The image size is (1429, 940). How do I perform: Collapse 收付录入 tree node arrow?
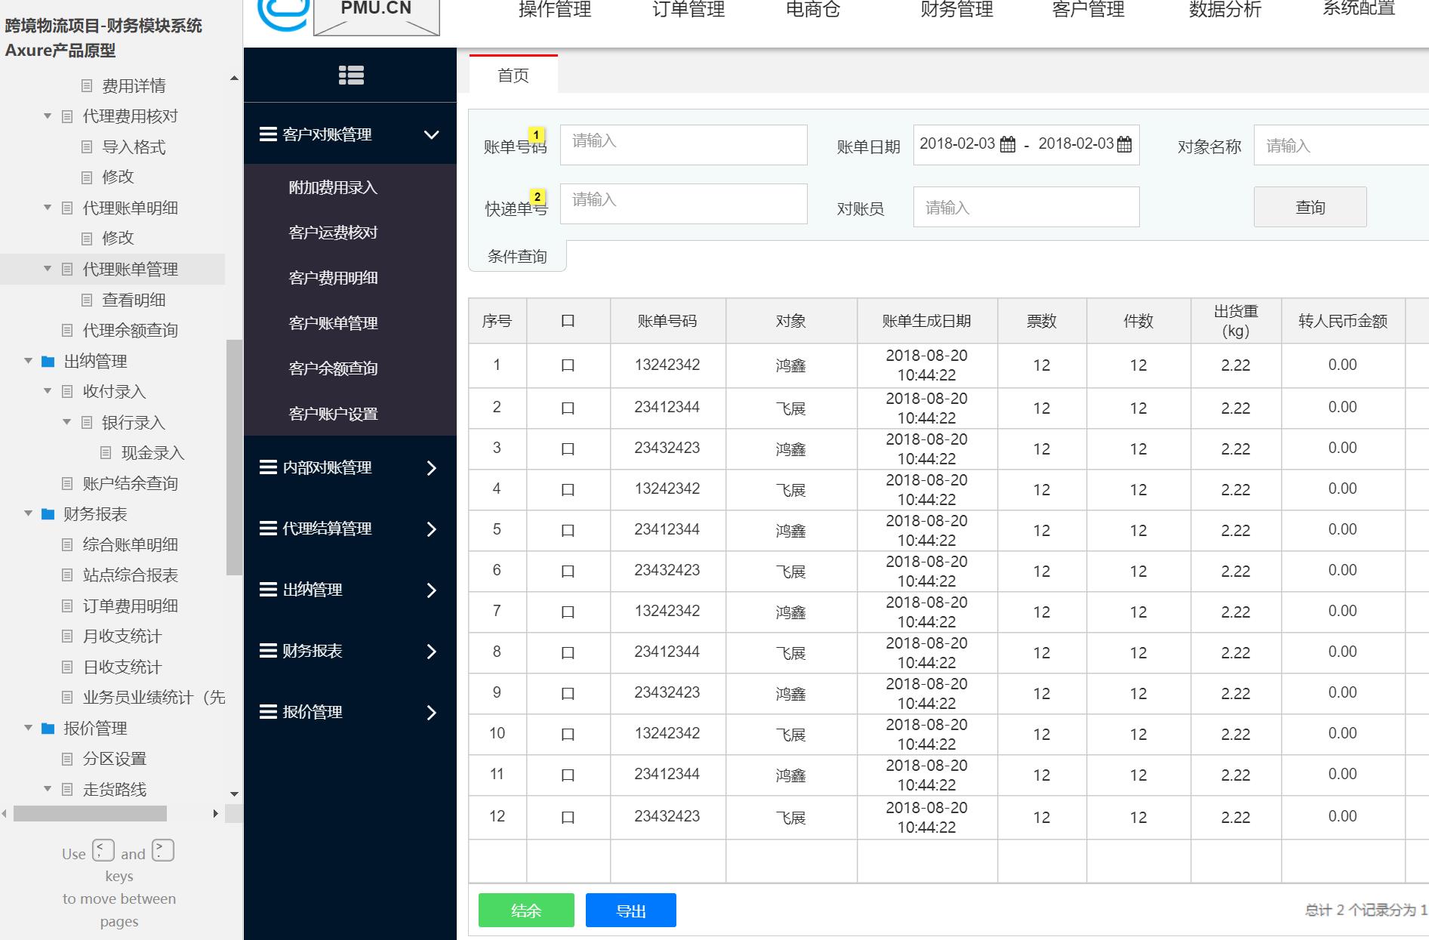pos(48,391)
